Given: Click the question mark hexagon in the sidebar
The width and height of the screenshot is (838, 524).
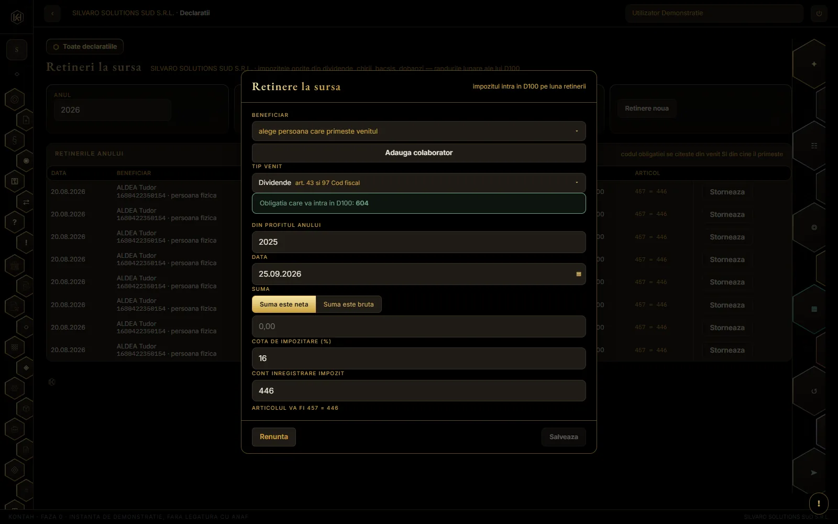Looking at the screenshot, I should pyautogui.click(x=15, y=222).
